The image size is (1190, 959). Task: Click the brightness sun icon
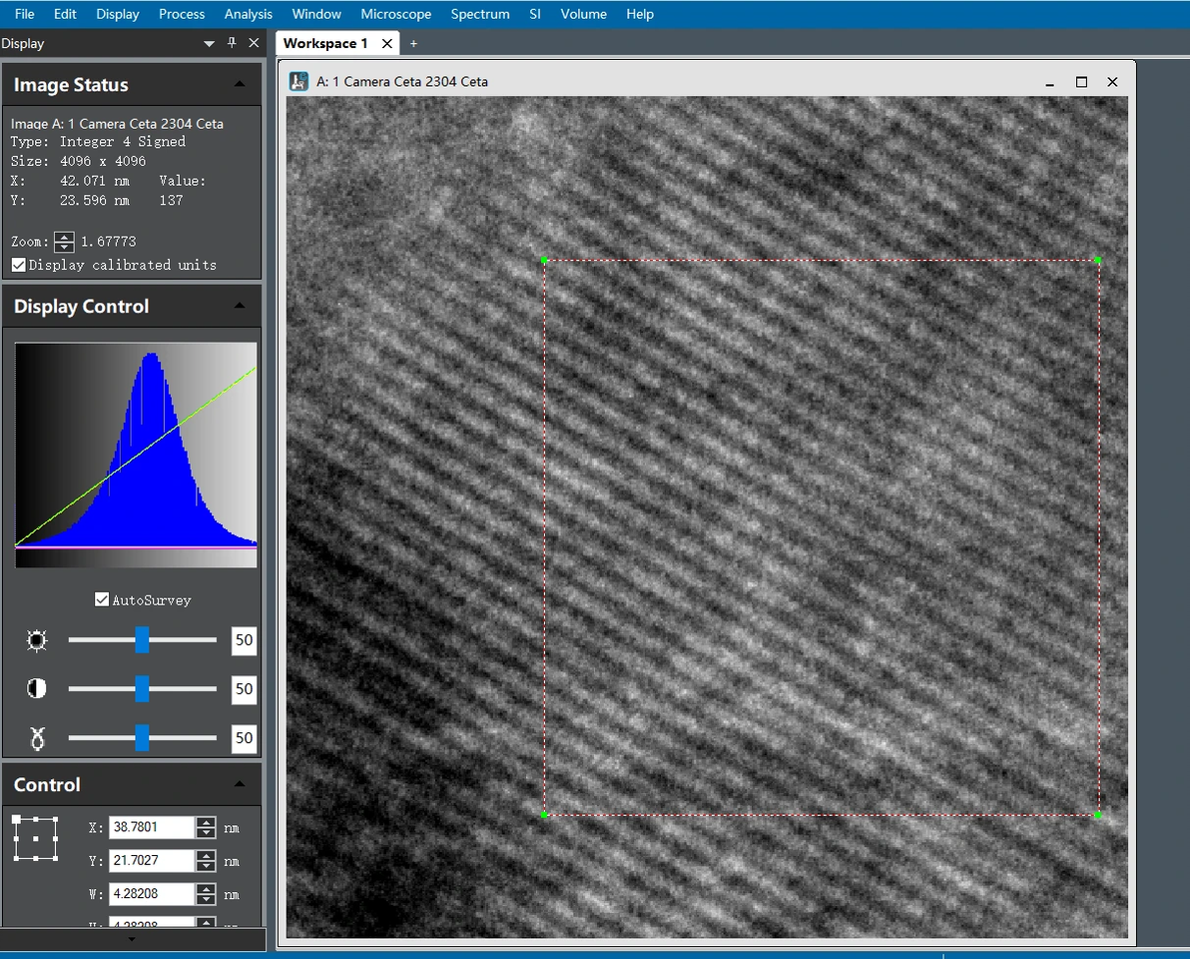[x=37, y=640]
